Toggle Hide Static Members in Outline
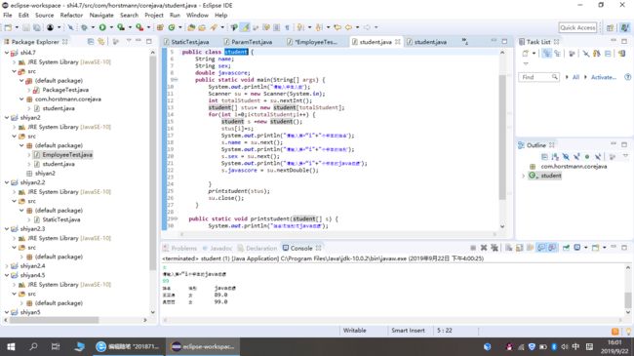This screenshot has height=356, width=634. tap(576, 157)
